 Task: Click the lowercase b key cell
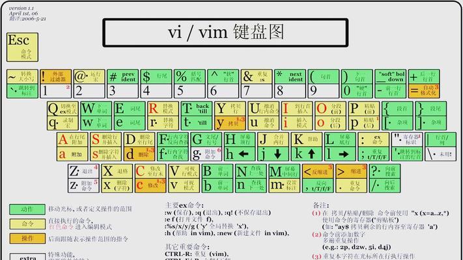217,185
